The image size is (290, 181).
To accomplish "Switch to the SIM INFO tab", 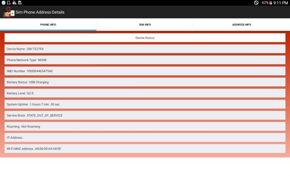I will pyautogui.click(x=145, y=25).
